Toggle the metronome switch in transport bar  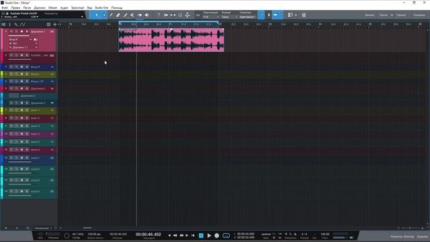351,237
